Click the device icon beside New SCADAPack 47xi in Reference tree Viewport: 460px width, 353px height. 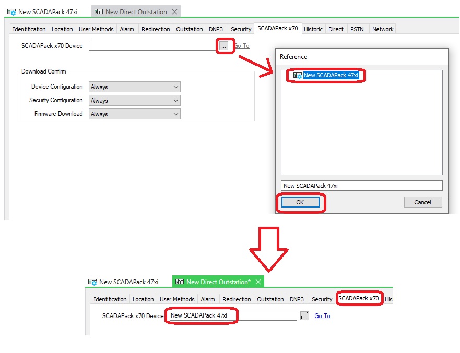point(298,75)
